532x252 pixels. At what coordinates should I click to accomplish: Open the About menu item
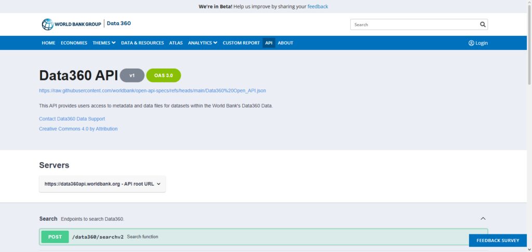285,43
